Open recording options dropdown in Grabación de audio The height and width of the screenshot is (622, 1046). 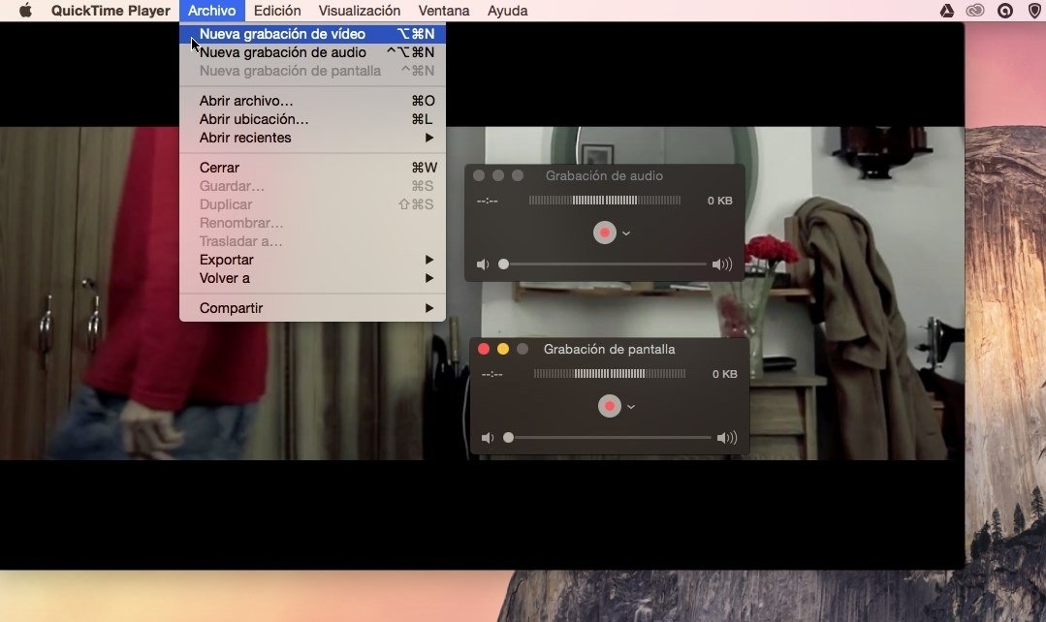click(x=626, y=233)
